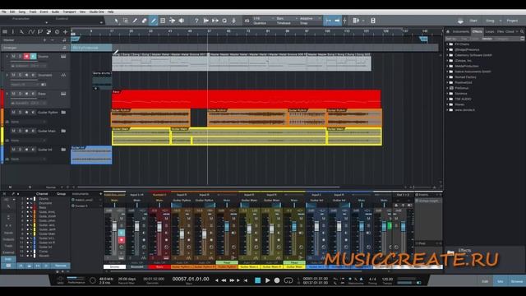This screenshot has height=296, width=526.
Task: Click the red Bass audio clip
Action: pyautogui.click(x=247, y=99)
